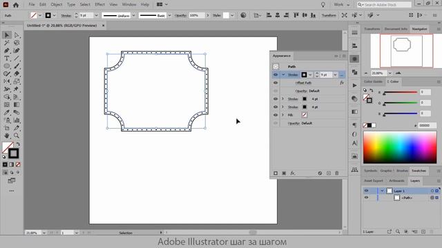The height and width of the screenshot is (248, 442).
Task: Click the Home icon in top bar
Action: 16,5
